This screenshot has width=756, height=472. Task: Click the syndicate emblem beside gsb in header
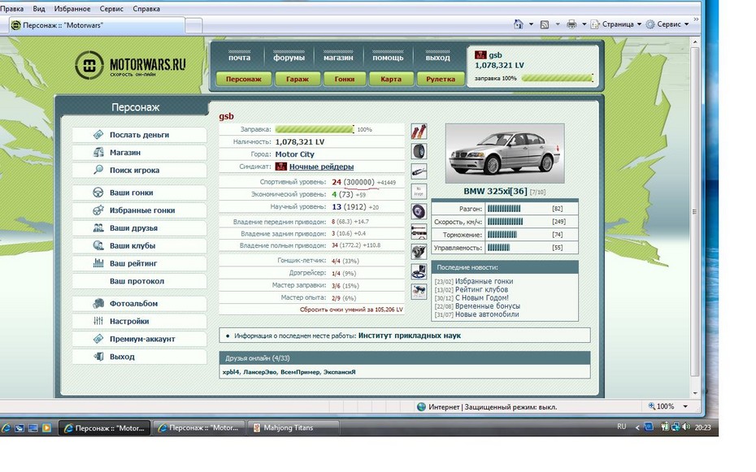tap(480, 55)
